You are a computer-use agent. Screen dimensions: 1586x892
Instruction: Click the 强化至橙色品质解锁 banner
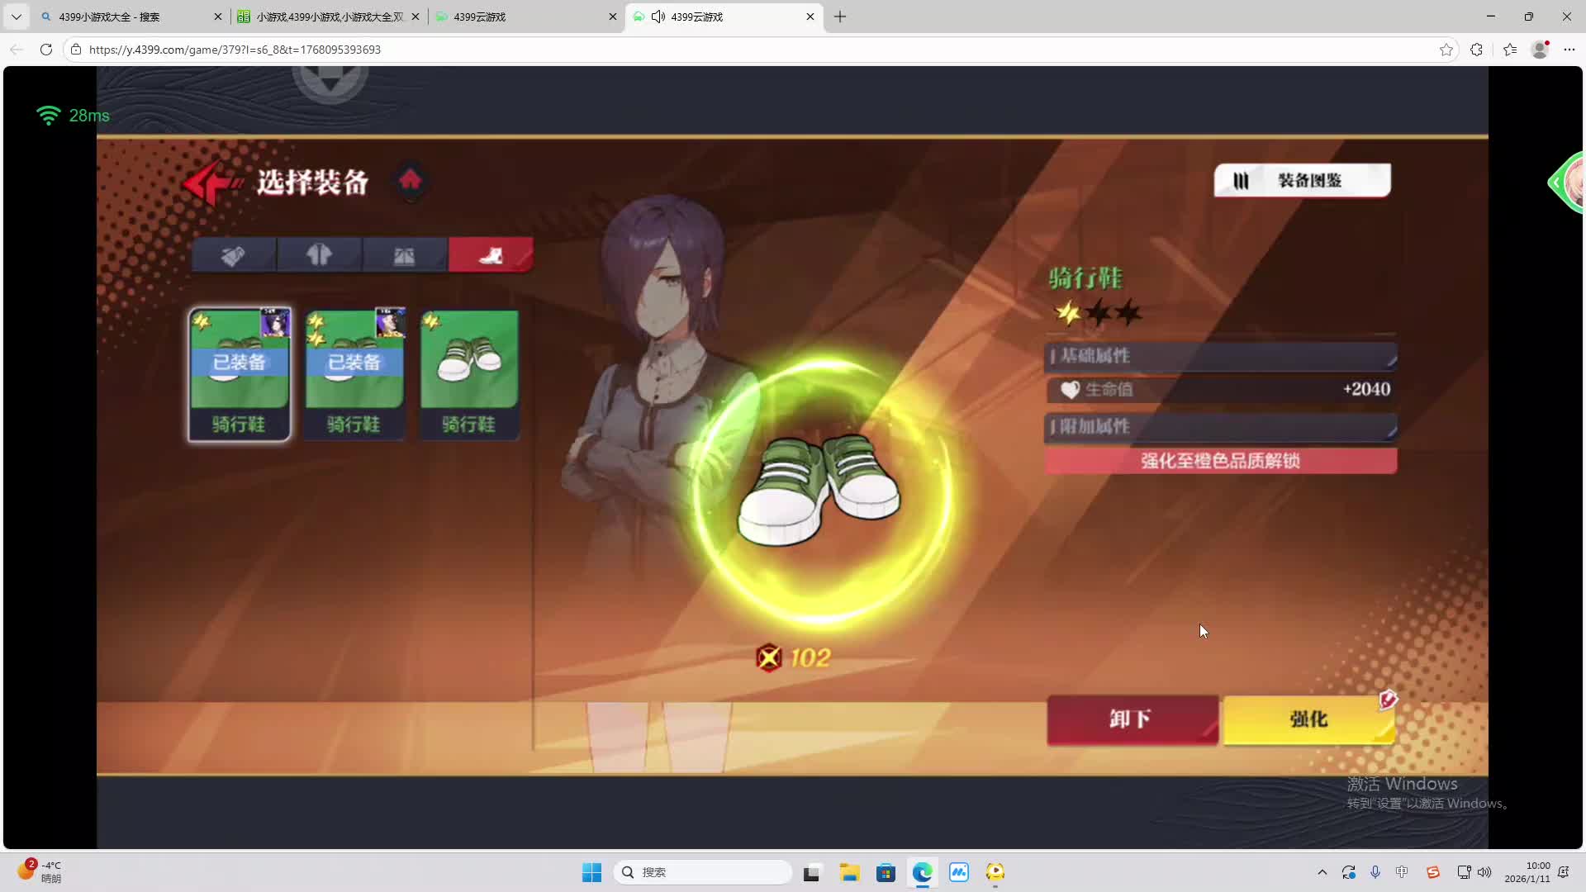1220,461
